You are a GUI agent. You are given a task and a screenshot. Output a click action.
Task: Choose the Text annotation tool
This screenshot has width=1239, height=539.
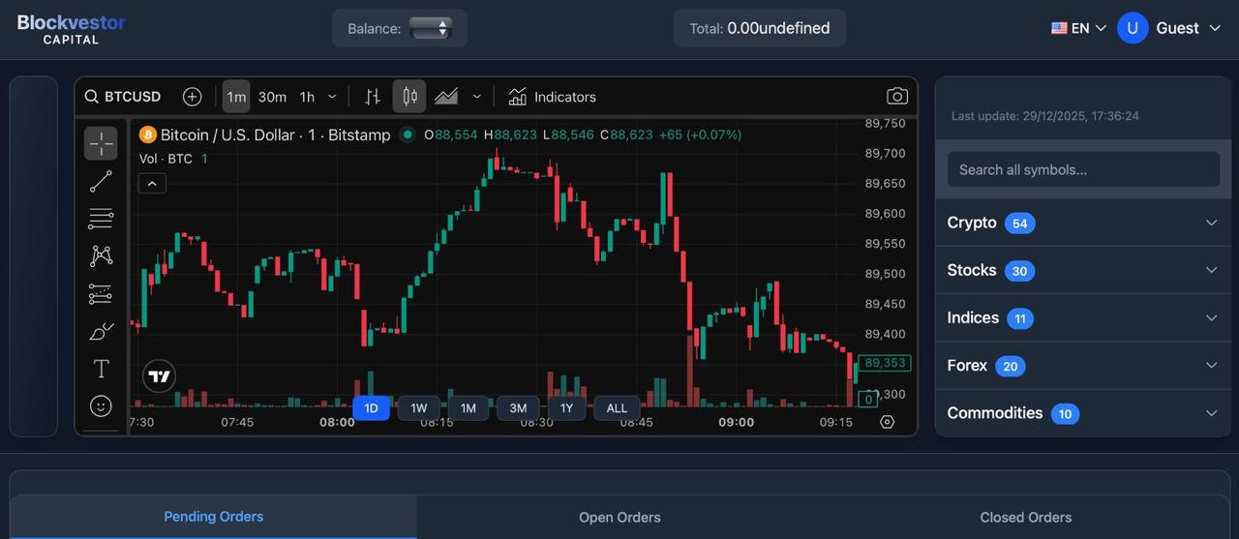101,369
